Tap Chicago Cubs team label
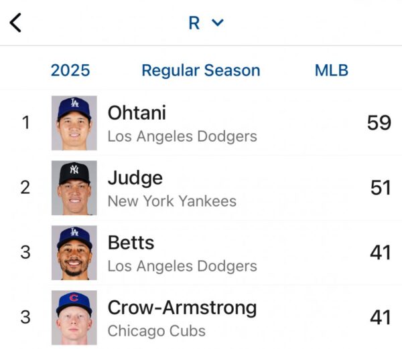 click(x=156, y=331)
